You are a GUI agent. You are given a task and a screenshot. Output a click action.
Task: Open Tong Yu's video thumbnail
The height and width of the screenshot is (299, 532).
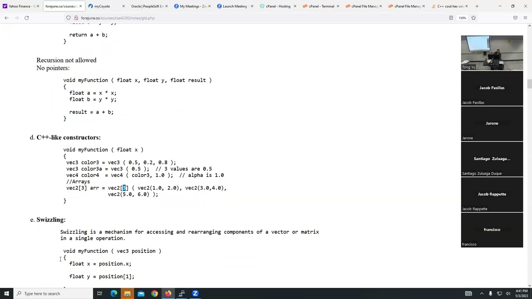click(492, 53)
